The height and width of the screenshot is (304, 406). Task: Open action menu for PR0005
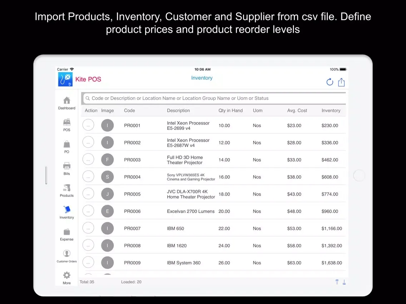[x=88, y=194]
